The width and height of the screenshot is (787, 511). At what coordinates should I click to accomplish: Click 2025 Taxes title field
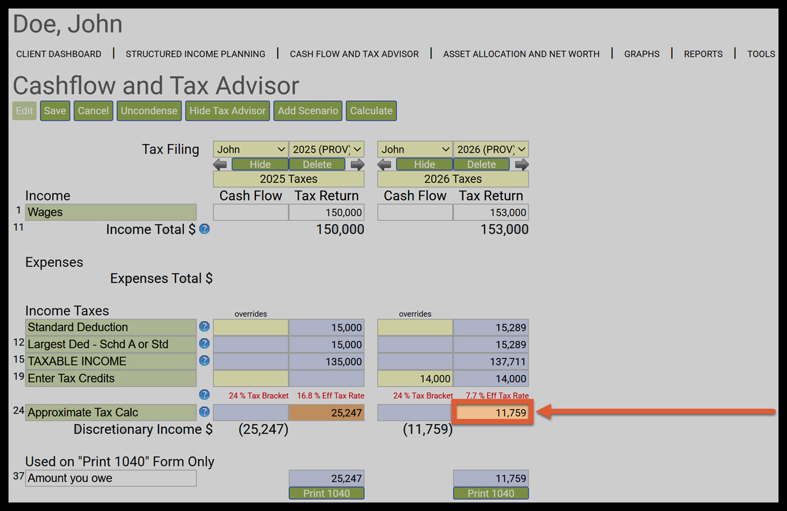click(289, 179)
